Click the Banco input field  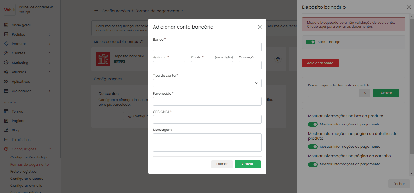pos(207,47)
